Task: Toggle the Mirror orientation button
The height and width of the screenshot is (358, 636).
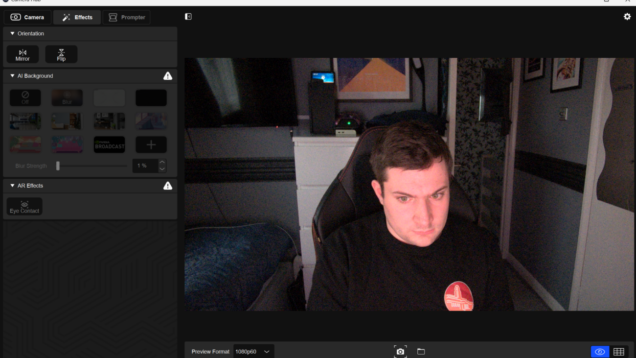Action: point(23,54)
